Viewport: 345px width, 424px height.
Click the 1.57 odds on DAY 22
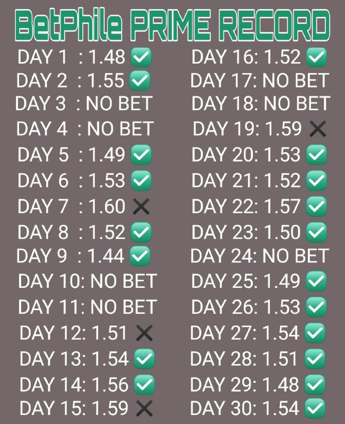(x=282, y=206)
